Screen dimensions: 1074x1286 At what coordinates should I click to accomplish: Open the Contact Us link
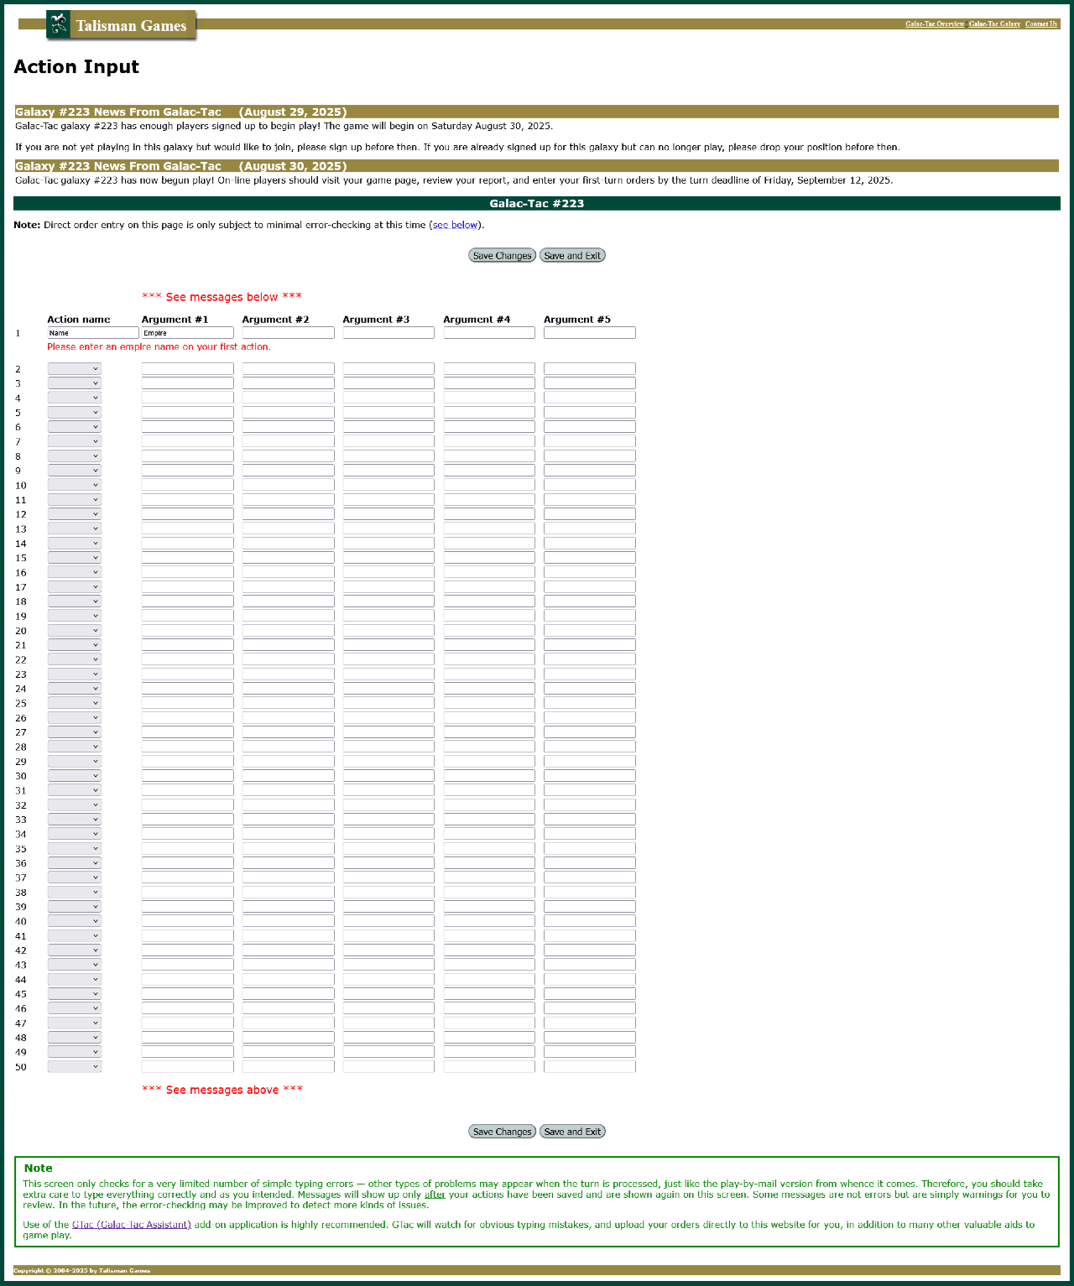1040,24
